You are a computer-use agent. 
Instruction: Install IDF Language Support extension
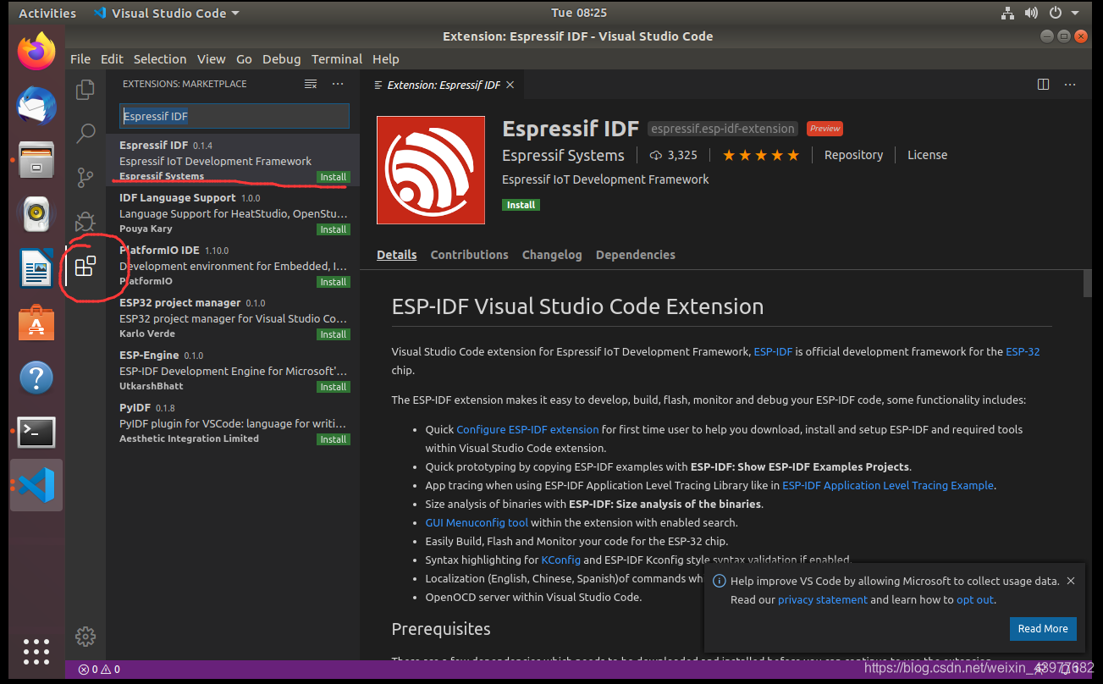333,229
